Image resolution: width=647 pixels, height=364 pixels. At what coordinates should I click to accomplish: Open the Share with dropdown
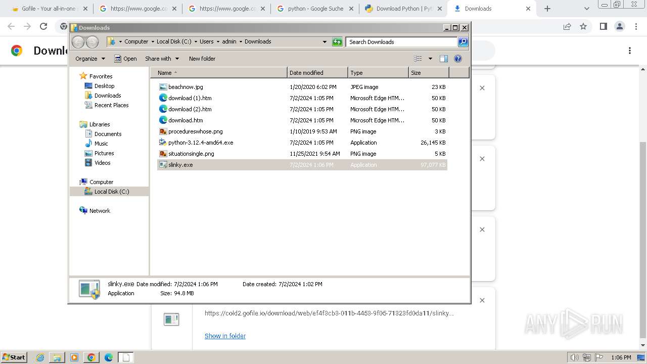coord(162,59)
